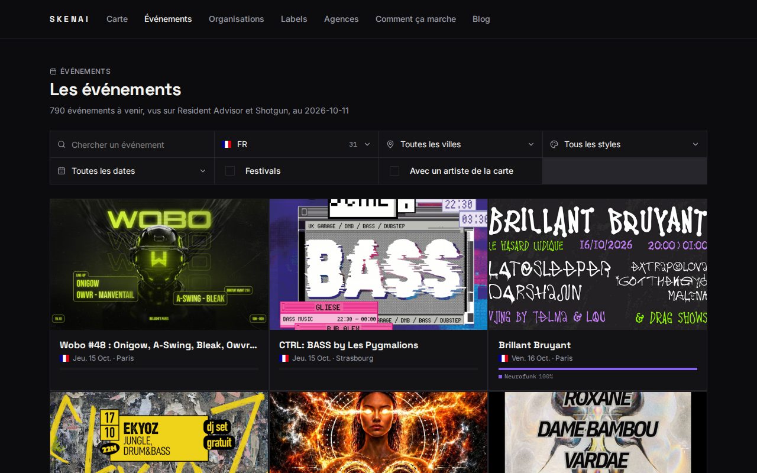The height and width of the screenshot is (473, 757).
Task: Toggle the Festivals checkbox
Action: tap(230, 171)
